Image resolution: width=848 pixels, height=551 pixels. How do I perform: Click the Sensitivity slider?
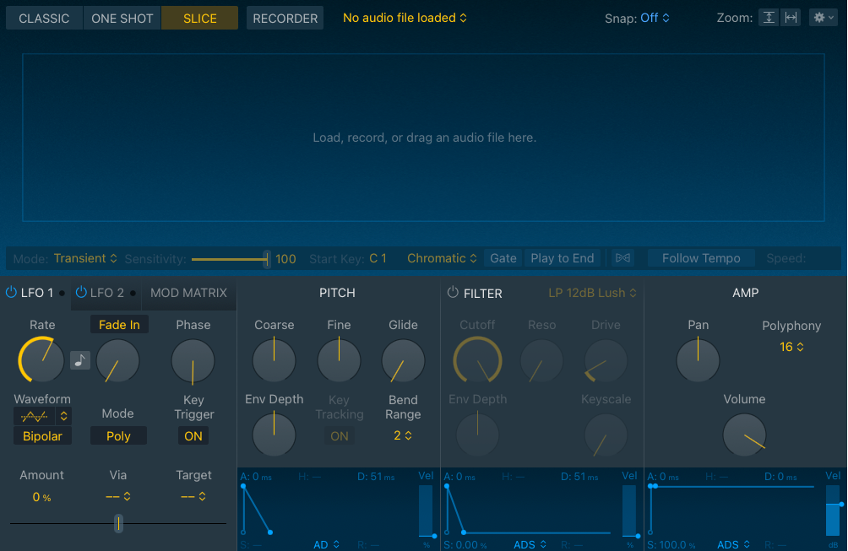pos(231,259)
